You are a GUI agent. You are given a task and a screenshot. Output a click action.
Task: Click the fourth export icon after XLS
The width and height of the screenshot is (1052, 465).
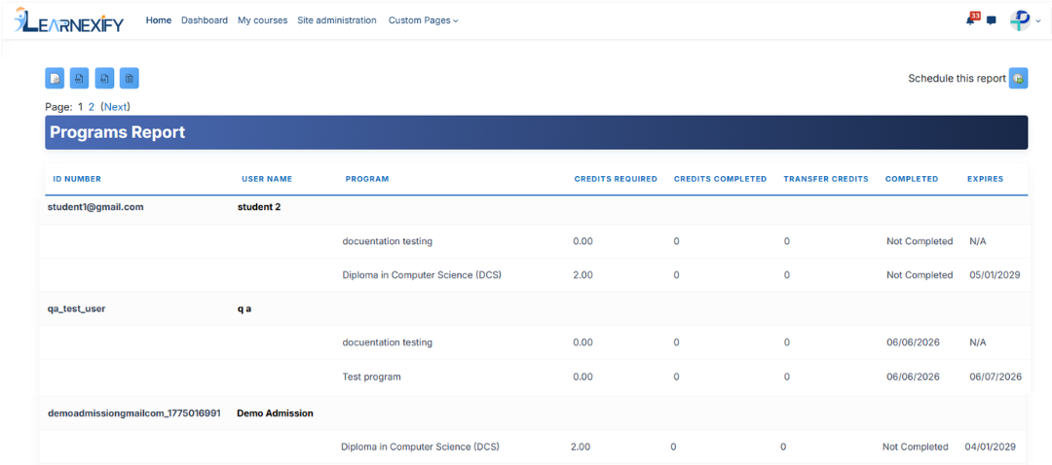tap(129, 79)
